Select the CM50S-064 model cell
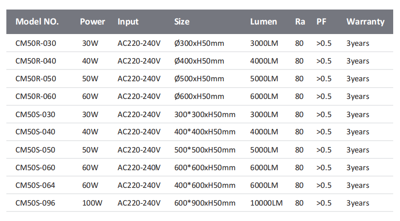400x221 pixels. coord(35,186)
